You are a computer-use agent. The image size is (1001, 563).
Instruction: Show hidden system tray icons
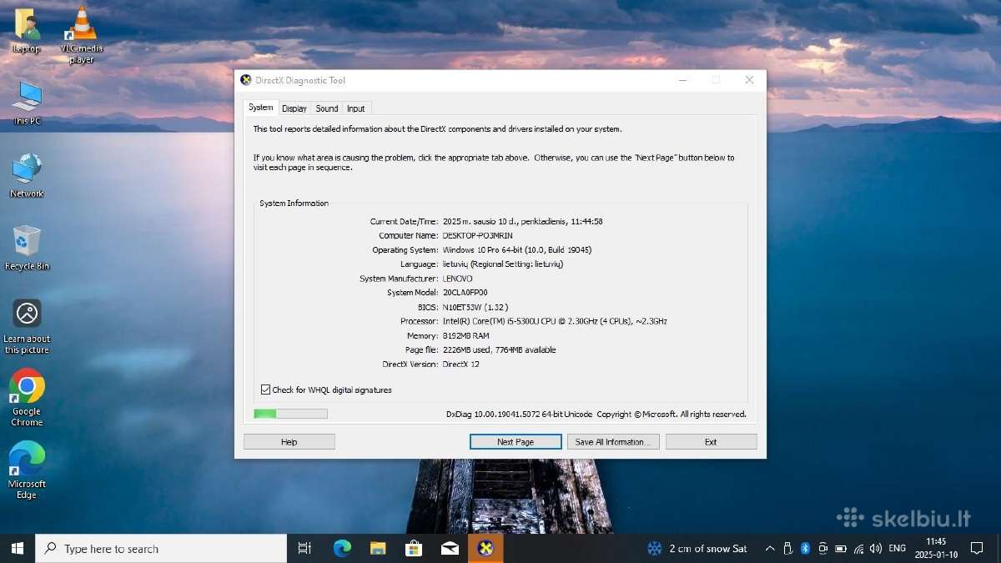coord(769,548)
